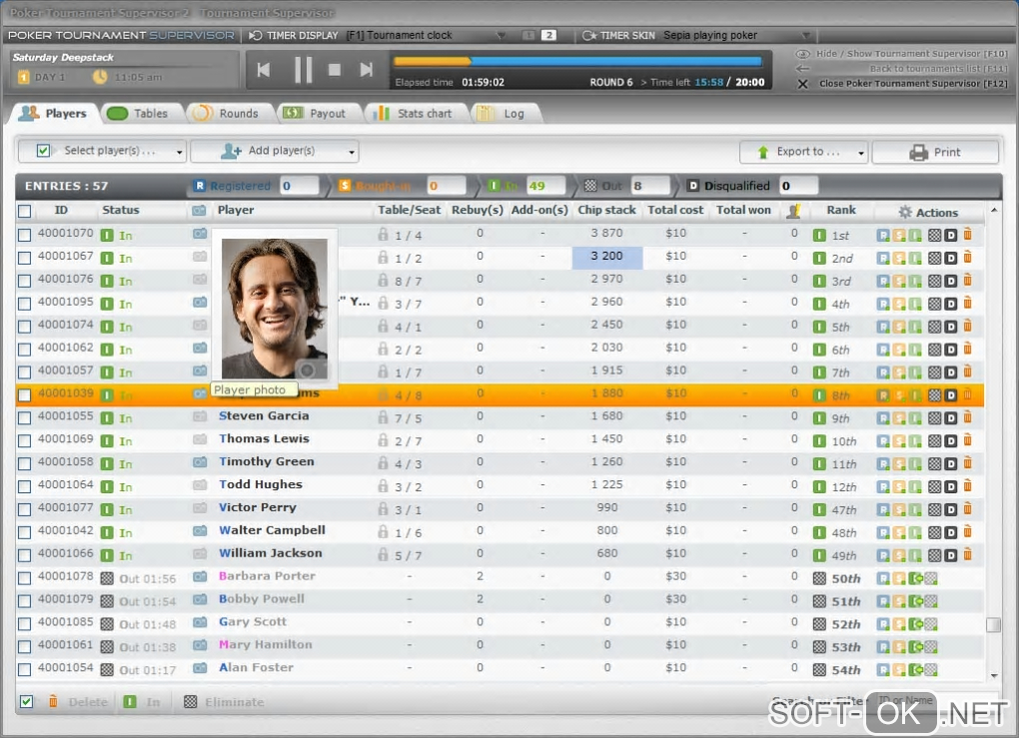Image resolution: width=1019 pixels, height=738 pixels.
Task: Return Barbara Porter to play with green arrow icon
Action: pyautogui.click(x=916, y=578)
